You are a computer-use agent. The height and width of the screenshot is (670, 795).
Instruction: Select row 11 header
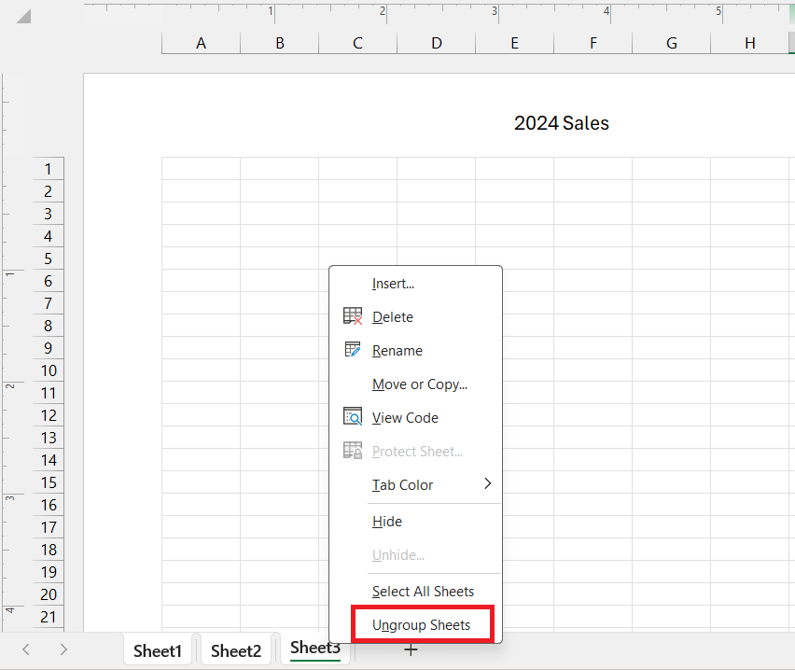point(49,393)
